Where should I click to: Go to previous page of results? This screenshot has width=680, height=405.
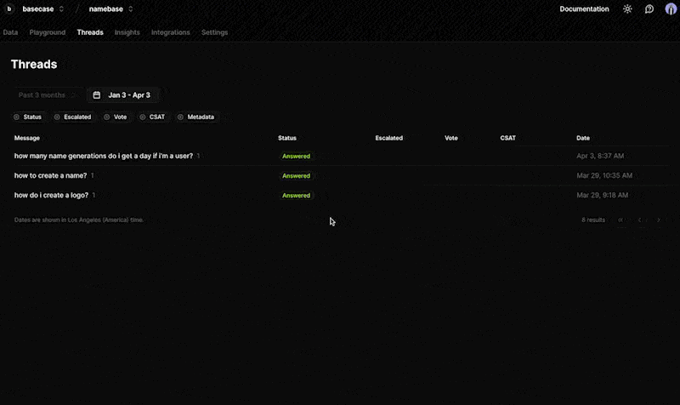pos(640,220)
